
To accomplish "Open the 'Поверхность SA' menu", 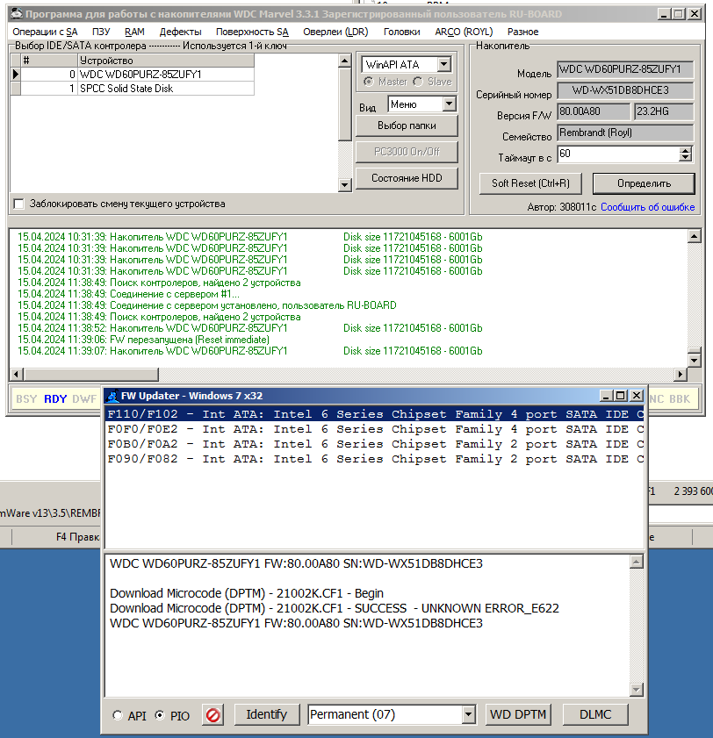I will pyautogui.click(x=252, y=32).
